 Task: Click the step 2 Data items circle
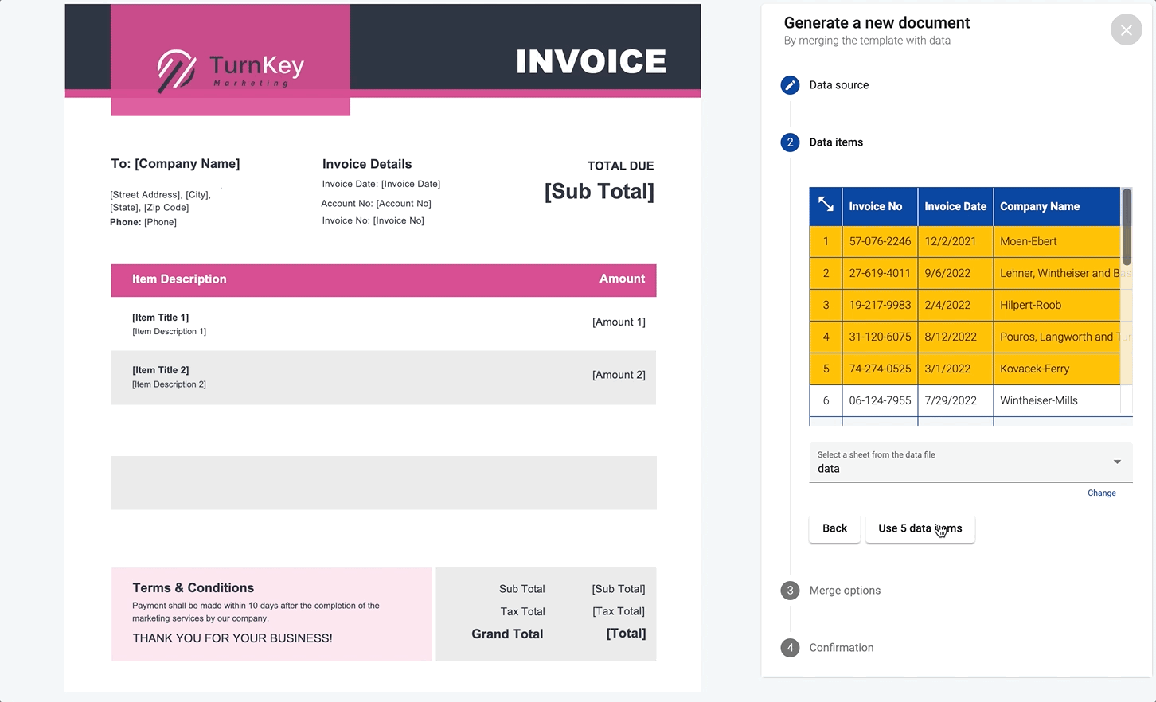790,142
